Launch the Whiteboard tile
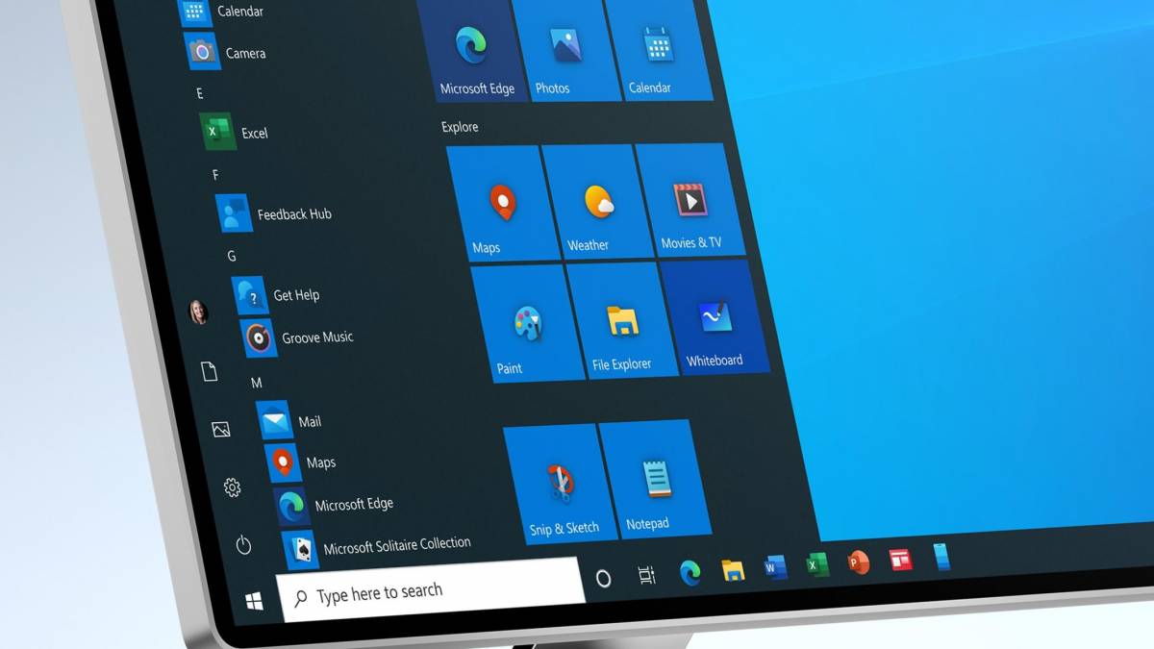This screenshot has width=1154, height=649. tap(714, 316)
